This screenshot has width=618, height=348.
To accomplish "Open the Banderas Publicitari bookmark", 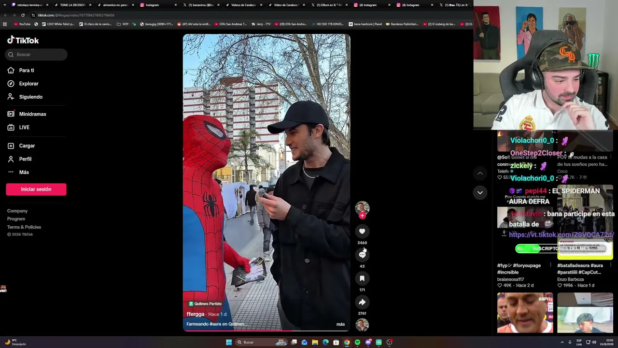I will click(x=402, y=24).
